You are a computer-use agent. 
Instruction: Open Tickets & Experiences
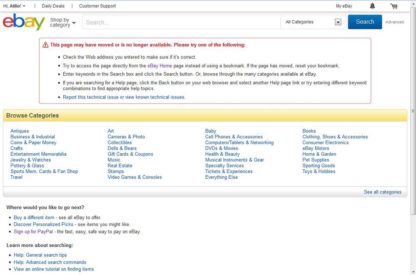[229, 172]
